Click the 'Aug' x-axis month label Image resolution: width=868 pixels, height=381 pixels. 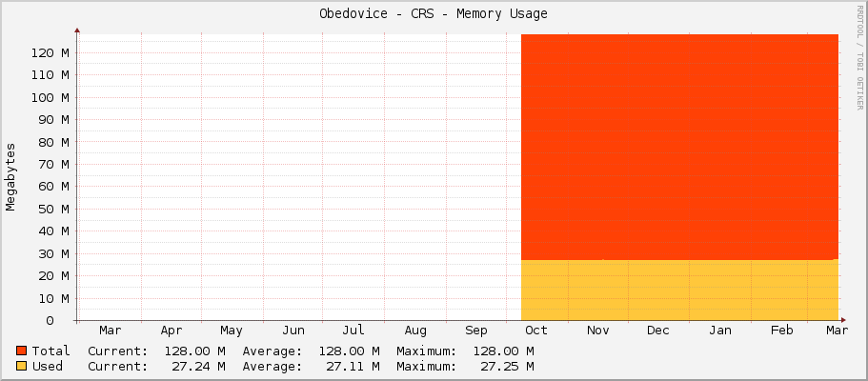(x=415, y=331)
